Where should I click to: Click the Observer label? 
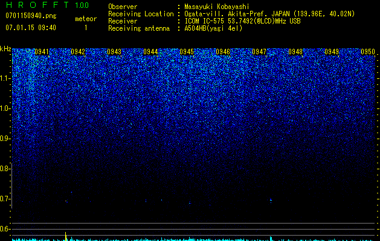(x=123, y=7)
